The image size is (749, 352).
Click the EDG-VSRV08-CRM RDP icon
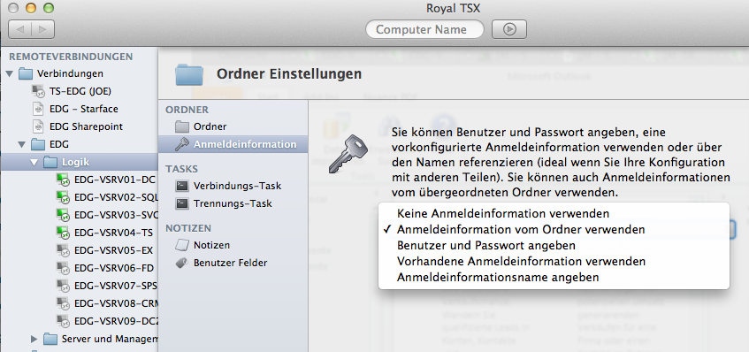click(63, 302)
